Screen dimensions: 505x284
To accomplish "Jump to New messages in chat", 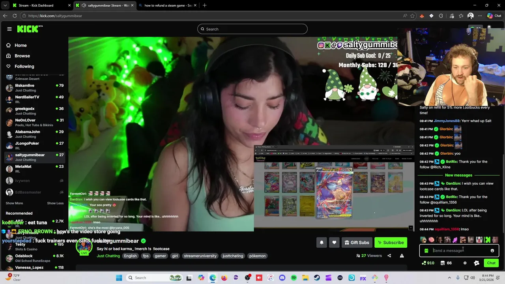I will 458,175.
